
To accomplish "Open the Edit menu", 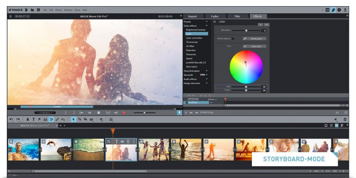I will pos(51,10).
